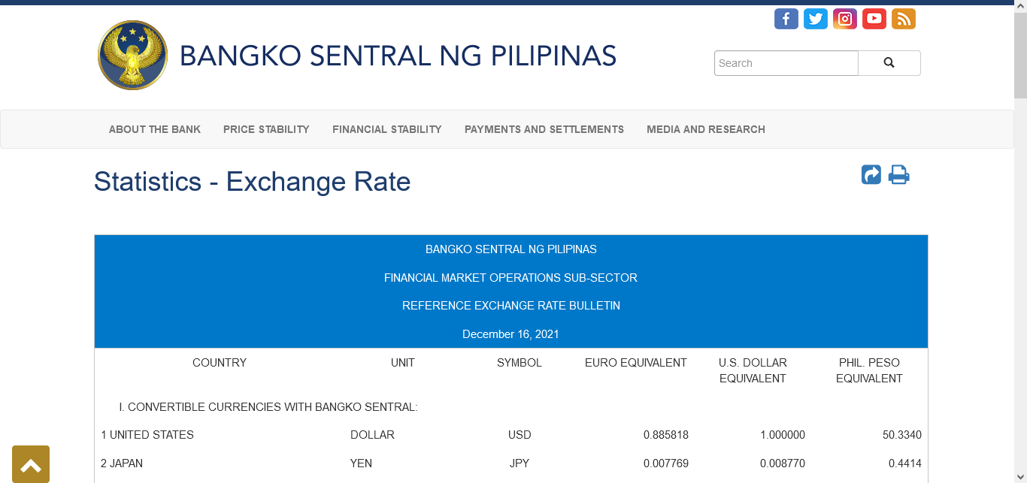Expand the Media and Research menu
Screen dimensions: 1027x483
point(706,129)
